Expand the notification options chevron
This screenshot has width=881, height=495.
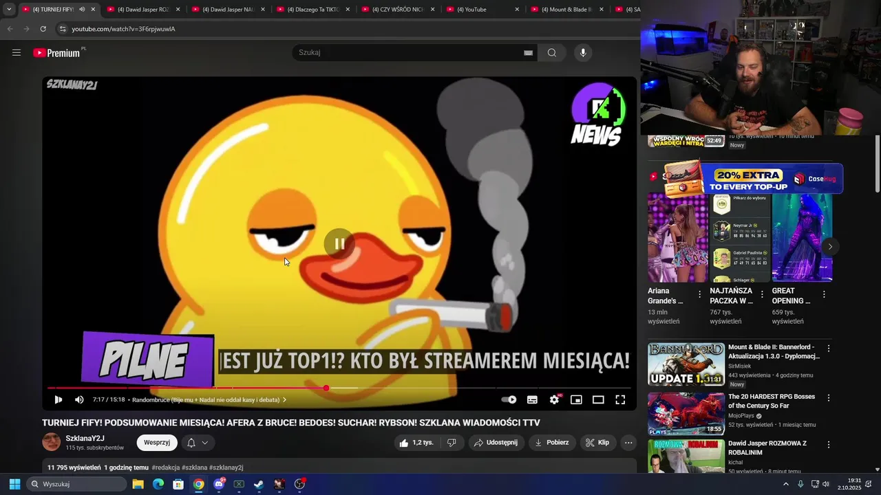coord(205,443)
